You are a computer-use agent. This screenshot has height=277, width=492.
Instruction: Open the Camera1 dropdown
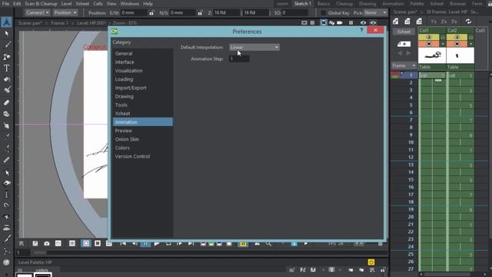point(38,13)
